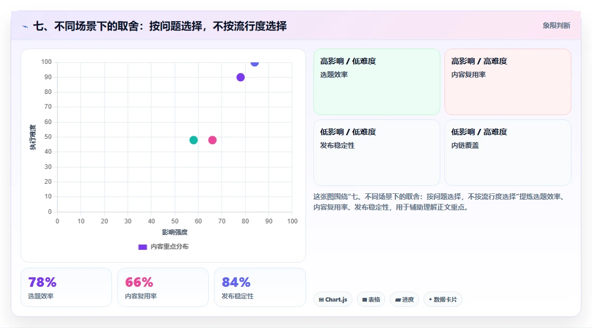Image resolution: width=592 pixels, height=328 pixels.
Task: Click the 影响强度 x-axis title
Action: point(175,232)
